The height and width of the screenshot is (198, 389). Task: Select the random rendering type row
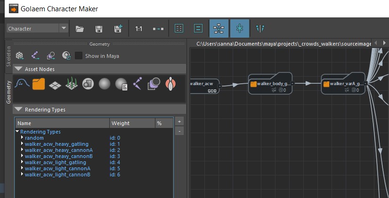34,138
